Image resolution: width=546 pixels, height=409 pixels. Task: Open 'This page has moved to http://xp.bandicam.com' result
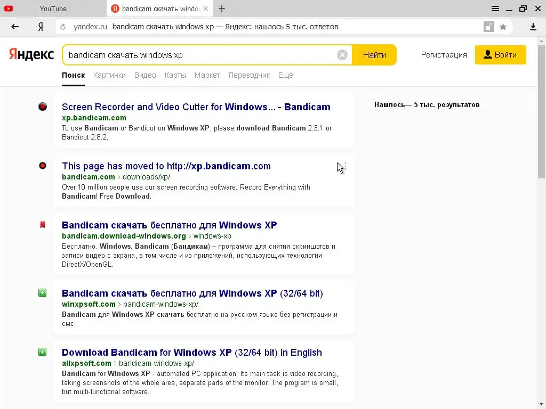[166, 166]
